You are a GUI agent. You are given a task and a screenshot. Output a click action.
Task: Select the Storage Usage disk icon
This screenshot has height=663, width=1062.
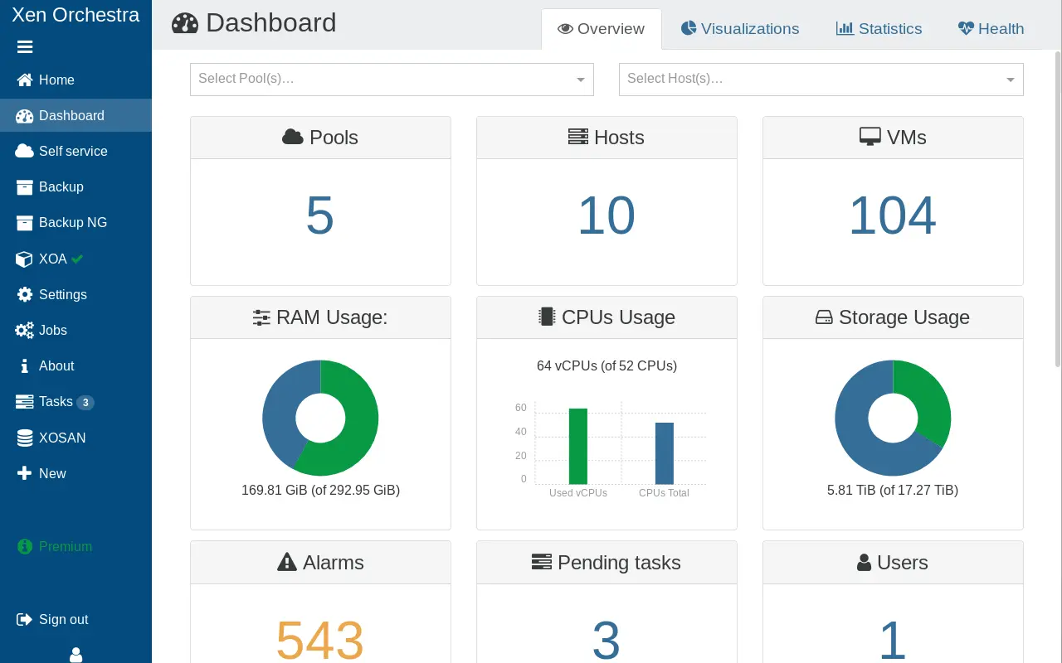(824, 317)
